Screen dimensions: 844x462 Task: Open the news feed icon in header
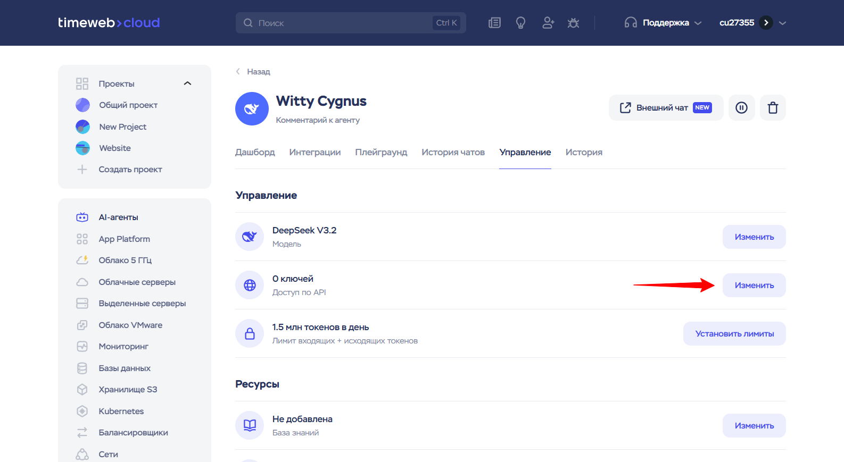495,23
